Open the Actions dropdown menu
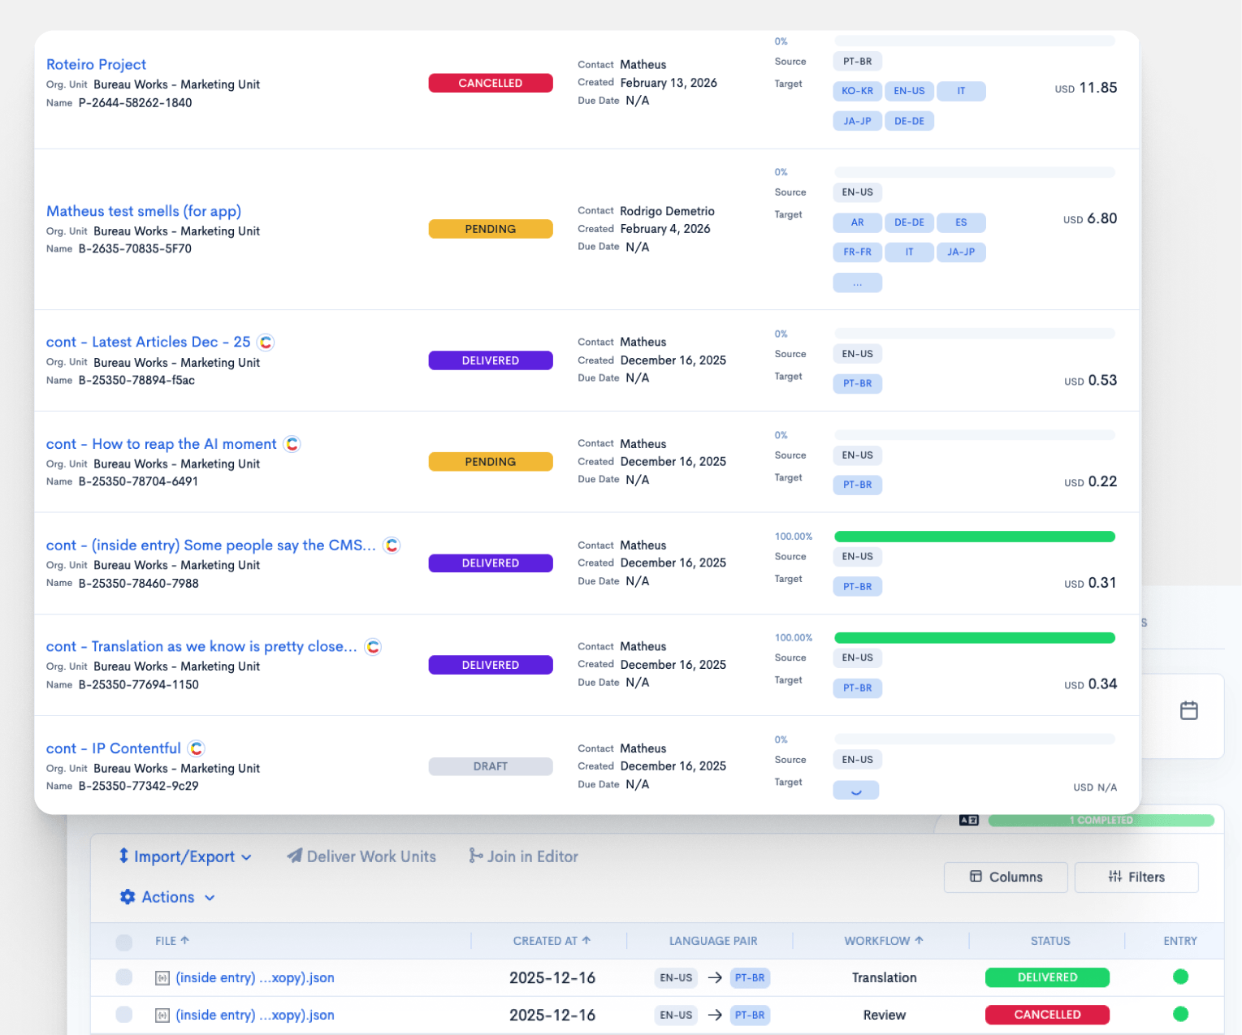 (x=167, y=897)
